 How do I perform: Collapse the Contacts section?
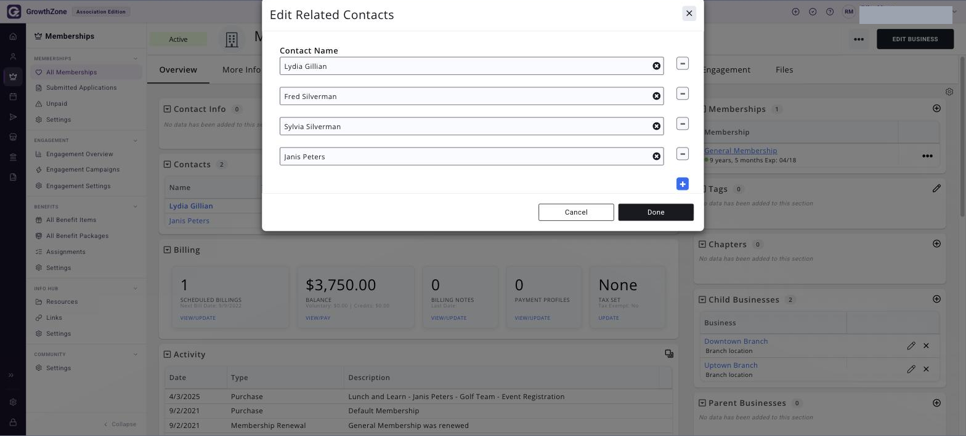(x=167, y=164)
